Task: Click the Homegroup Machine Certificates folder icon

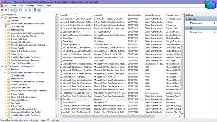Action: pyautogui.click(x=9, y=112)
